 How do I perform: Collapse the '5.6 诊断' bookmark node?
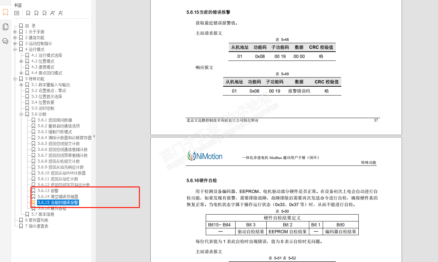pos(21,114)
